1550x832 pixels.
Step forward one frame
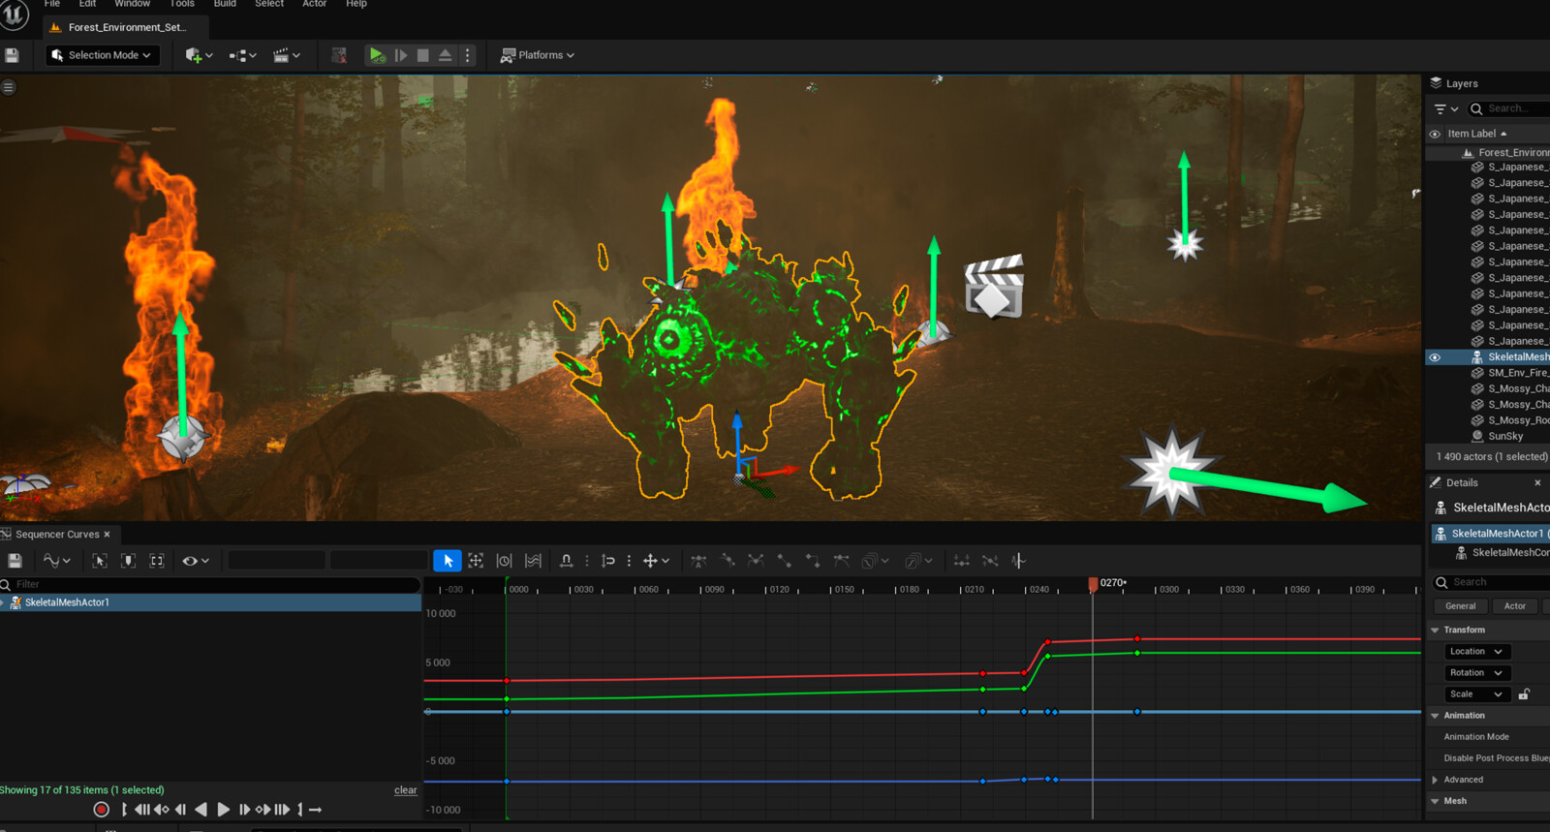click(x=244, y=810)
